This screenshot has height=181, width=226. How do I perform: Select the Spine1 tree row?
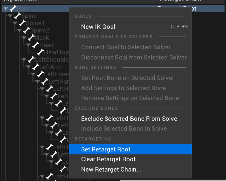coord(36,23)
